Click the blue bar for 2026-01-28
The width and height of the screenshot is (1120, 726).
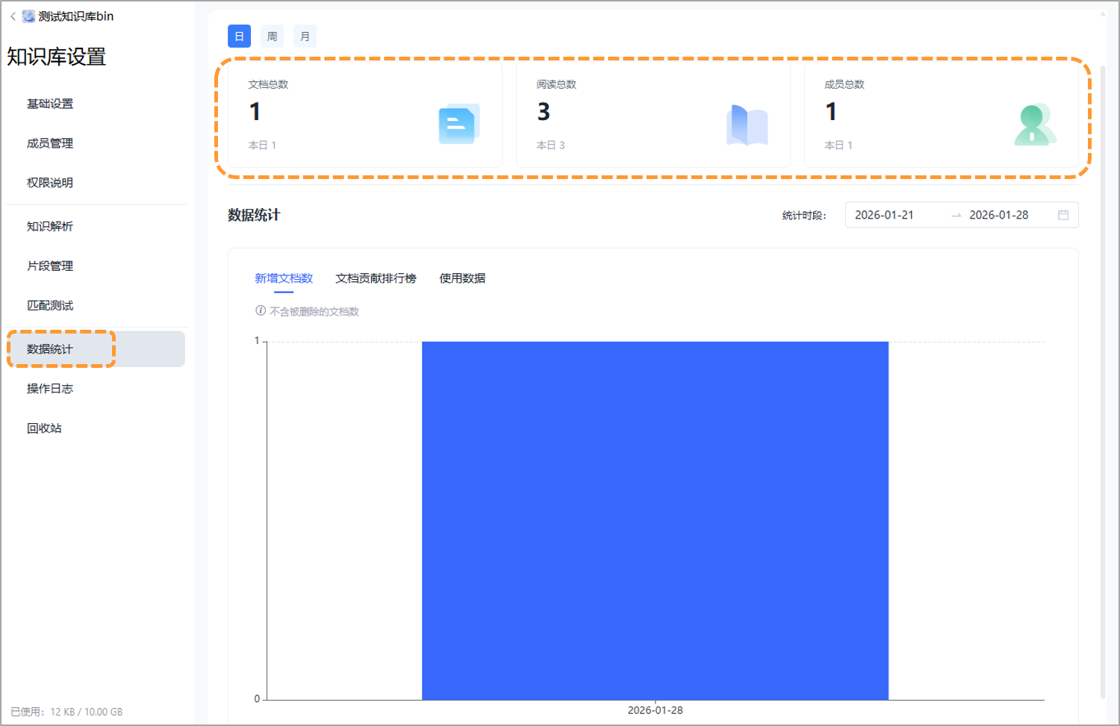point(656,522)
